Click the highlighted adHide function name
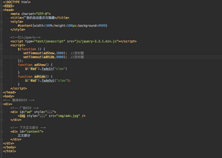This screenshot has width=222, height=158. pyautogui.click(x=40, y=77)
